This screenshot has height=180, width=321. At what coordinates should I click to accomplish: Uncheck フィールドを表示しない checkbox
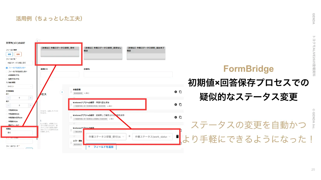pos(7,68)
